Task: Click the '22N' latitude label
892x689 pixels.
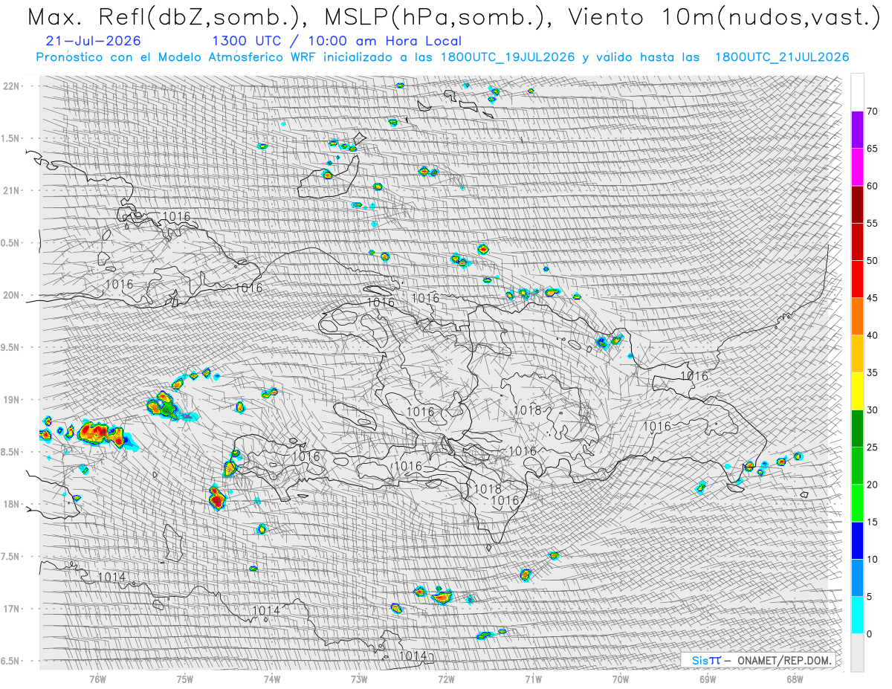Action: (10, 86)
